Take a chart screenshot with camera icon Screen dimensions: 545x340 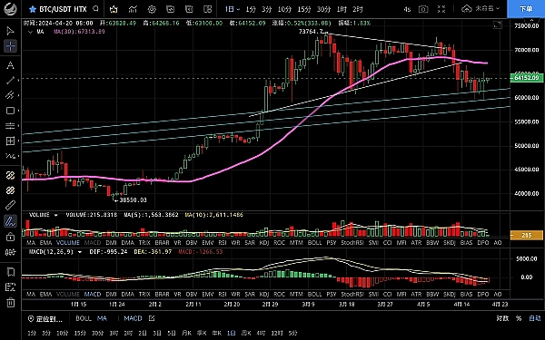pos(423,9)
